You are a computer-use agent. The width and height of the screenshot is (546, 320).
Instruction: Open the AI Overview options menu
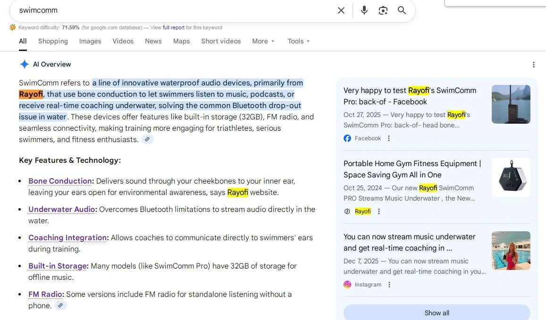coord(534,65)
